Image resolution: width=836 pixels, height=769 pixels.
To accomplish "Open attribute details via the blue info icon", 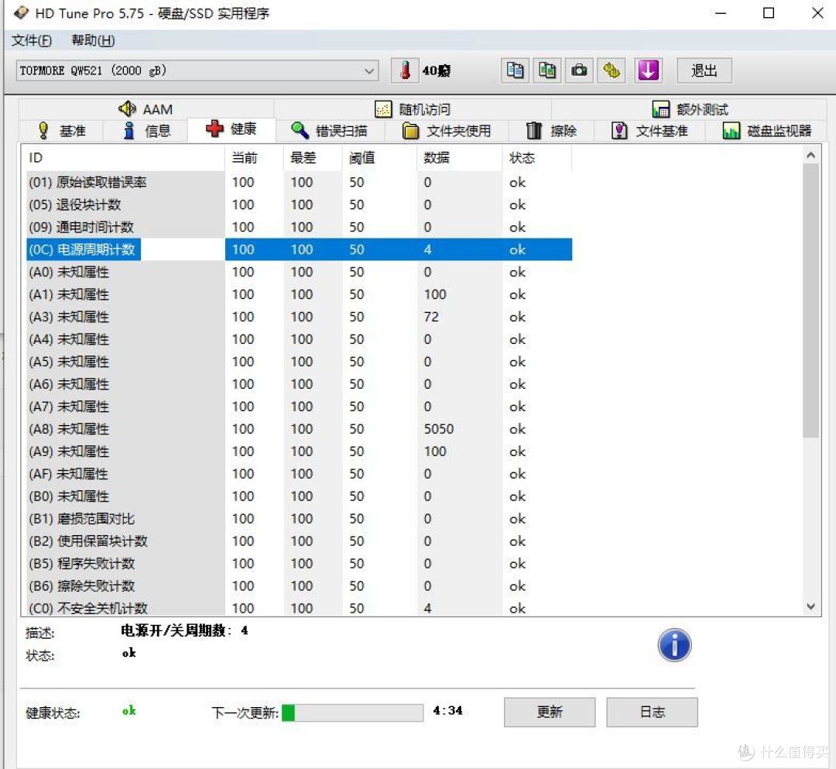I will tap(674, 645).
